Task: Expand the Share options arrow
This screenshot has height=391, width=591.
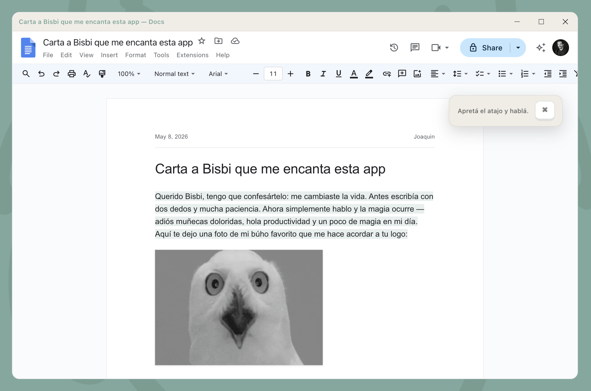Action: 518,48
